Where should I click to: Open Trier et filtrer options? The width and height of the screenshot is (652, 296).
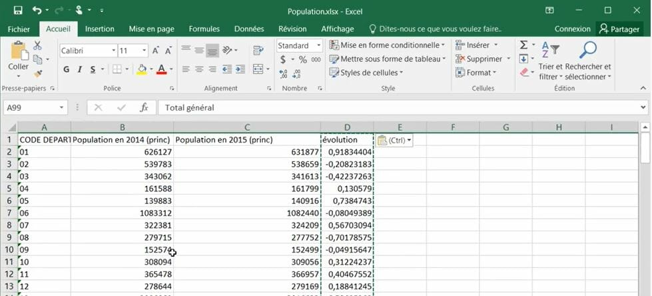550,61
